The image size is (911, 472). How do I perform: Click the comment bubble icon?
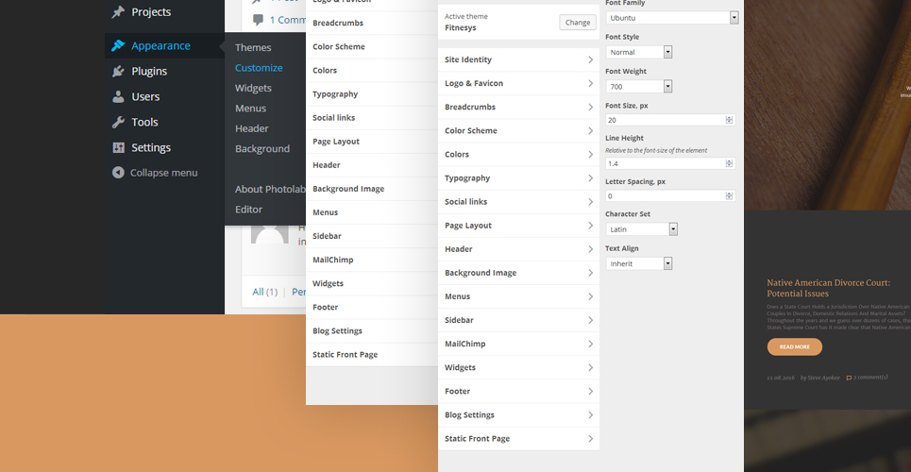tap(258, 20)
